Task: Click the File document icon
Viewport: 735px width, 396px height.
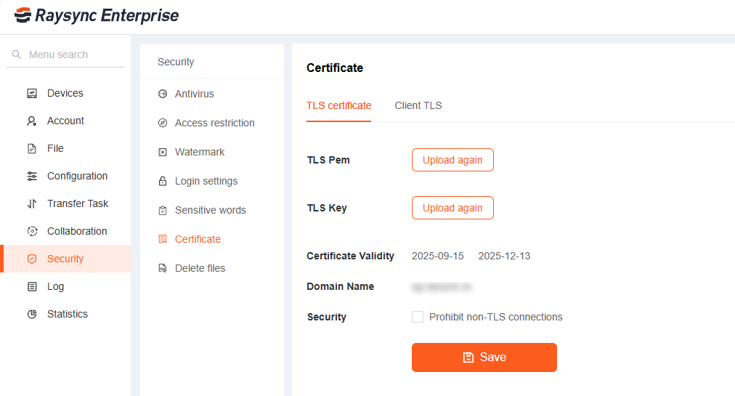Action: pos(32,148)
